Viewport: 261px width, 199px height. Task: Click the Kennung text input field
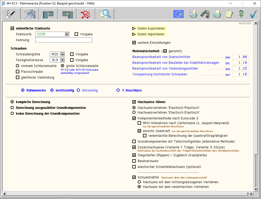64,40
